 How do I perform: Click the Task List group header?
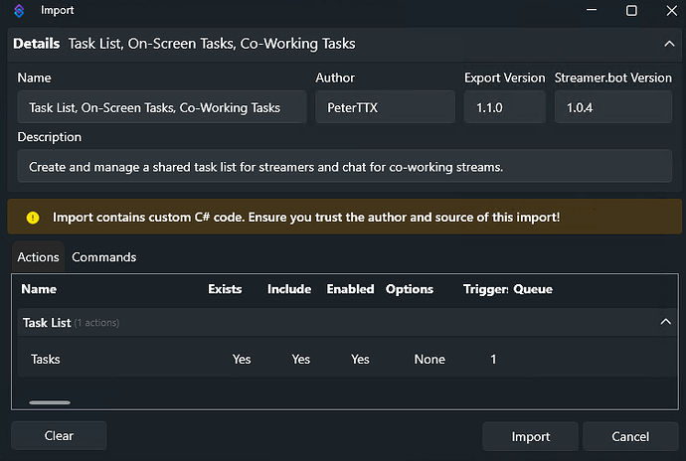(x=347, y=322)
